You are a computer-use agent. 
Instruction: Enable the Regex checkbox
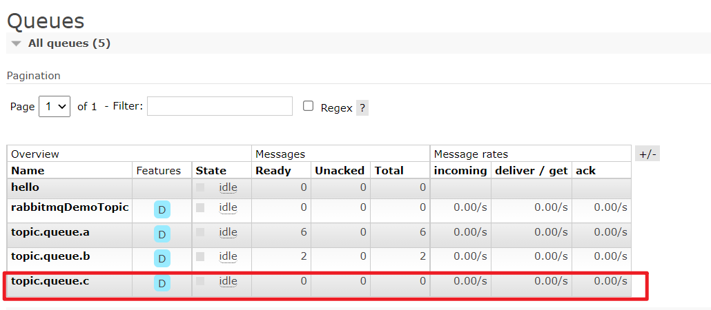click(309, 106)
